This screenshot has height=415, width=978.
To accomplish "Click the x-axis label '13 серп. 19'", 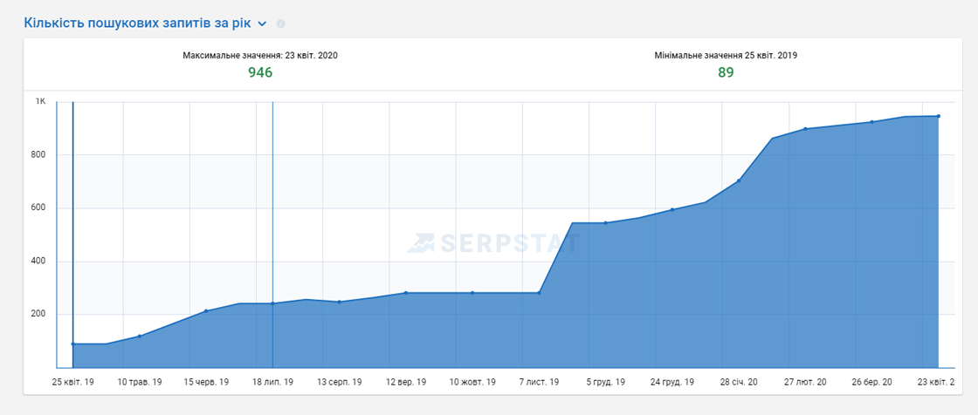I will (340, 382).
